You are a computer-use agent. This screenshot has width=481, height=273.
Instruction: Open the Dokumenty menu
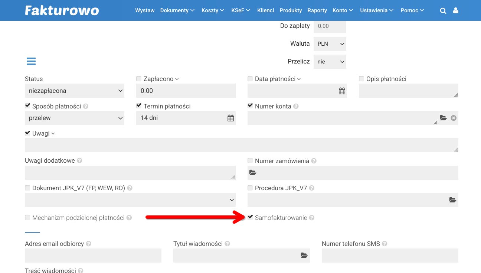[x=177, y=10]
